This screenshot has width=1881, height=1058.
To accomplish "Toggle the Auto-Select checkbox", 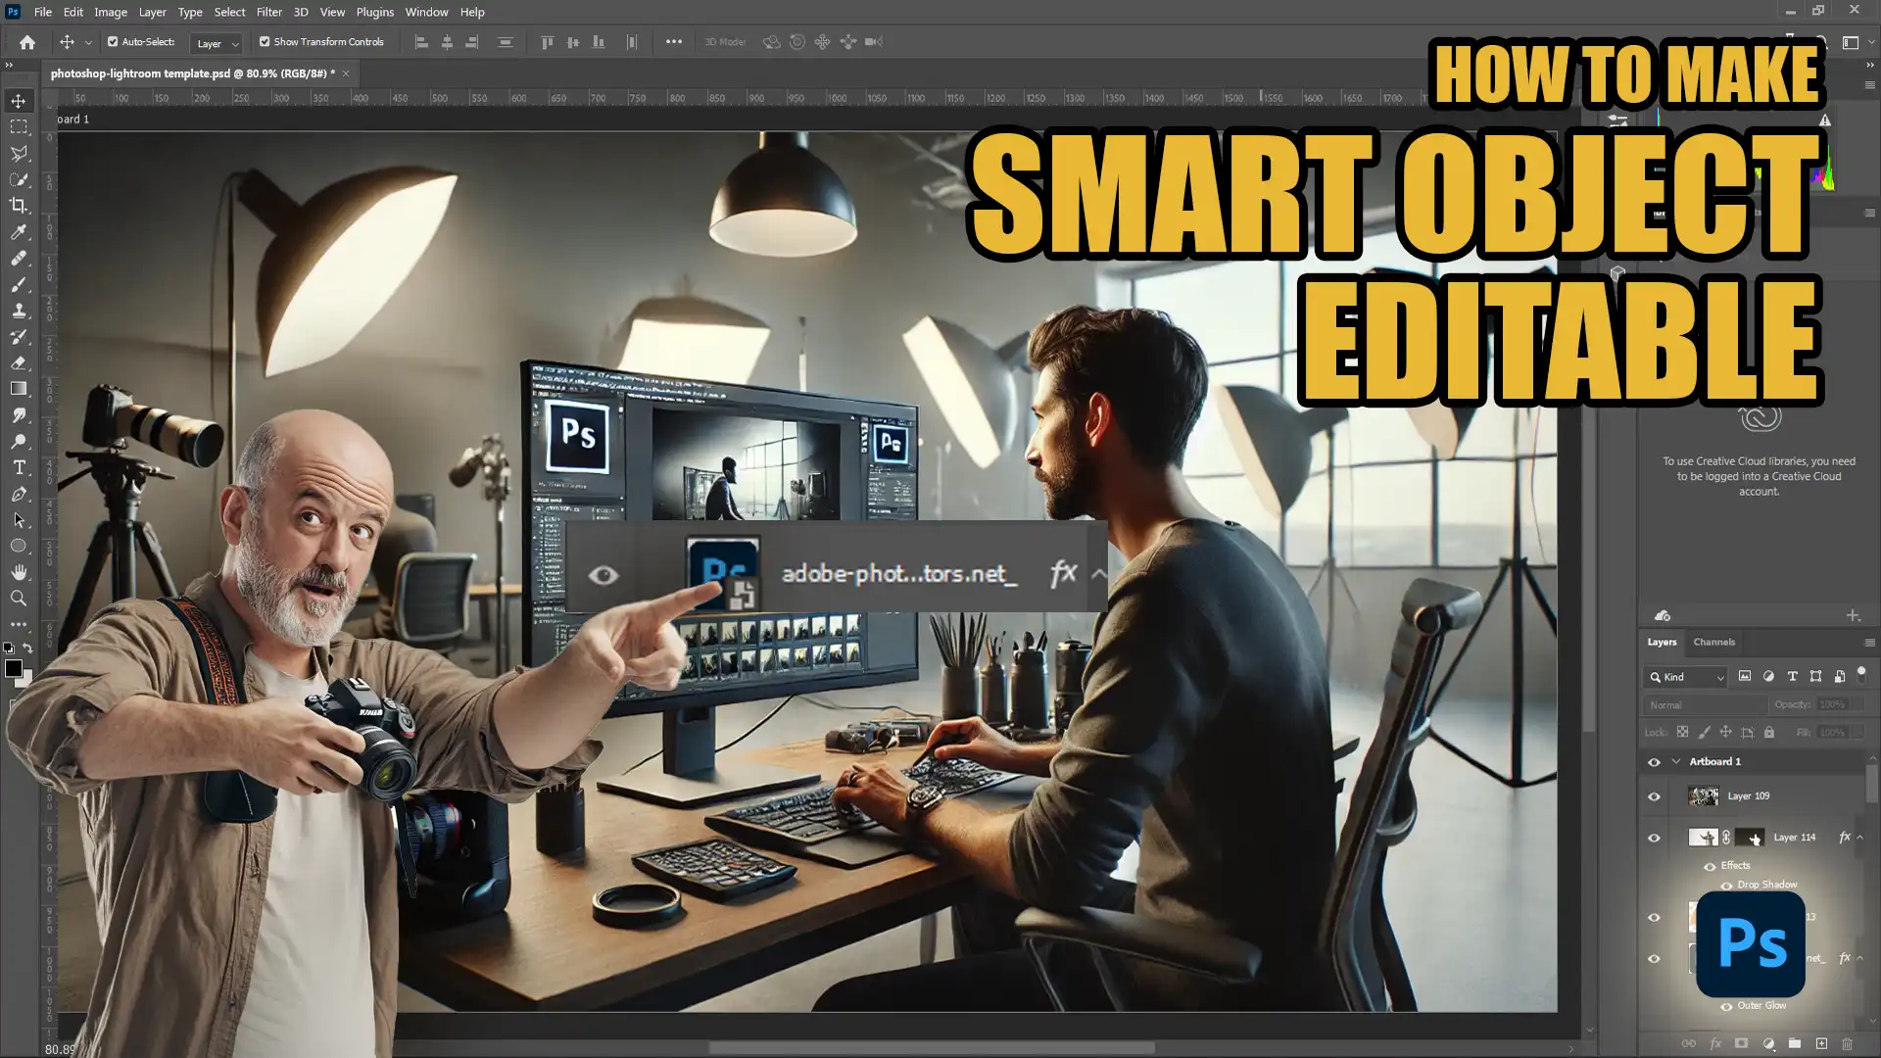I will [x=113, y=42].
